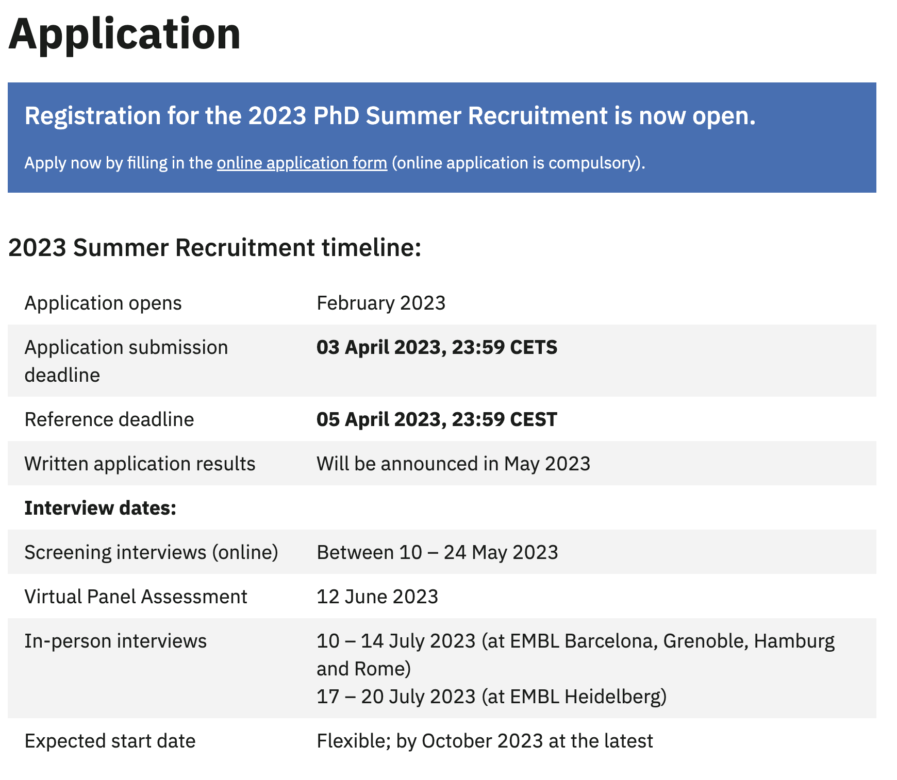Image resolution: width=897 pixels, height=780 pixels.
Task: Click the 'February 2023' date cell
Action: coord(381,303)
